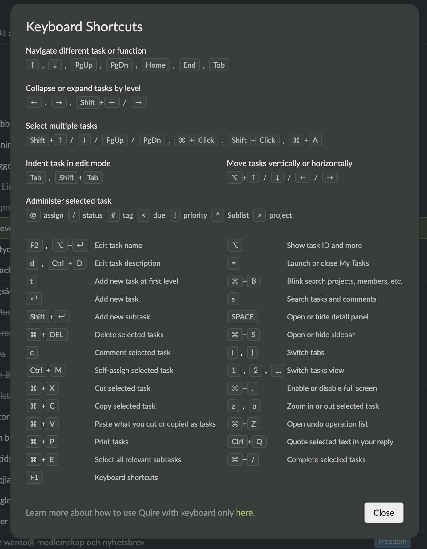The width and height of the screenshot is (427, 549).
Task: Select "Navigate different task or function" heading
Action: click(86, 51)
